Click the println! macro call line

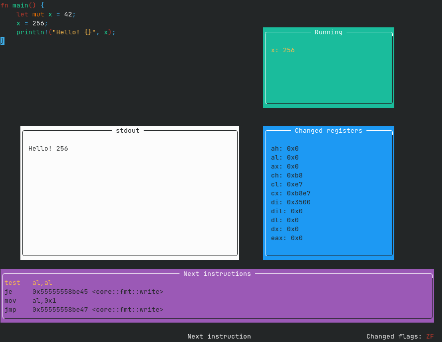pyautogui.click(x=65, y=32)
